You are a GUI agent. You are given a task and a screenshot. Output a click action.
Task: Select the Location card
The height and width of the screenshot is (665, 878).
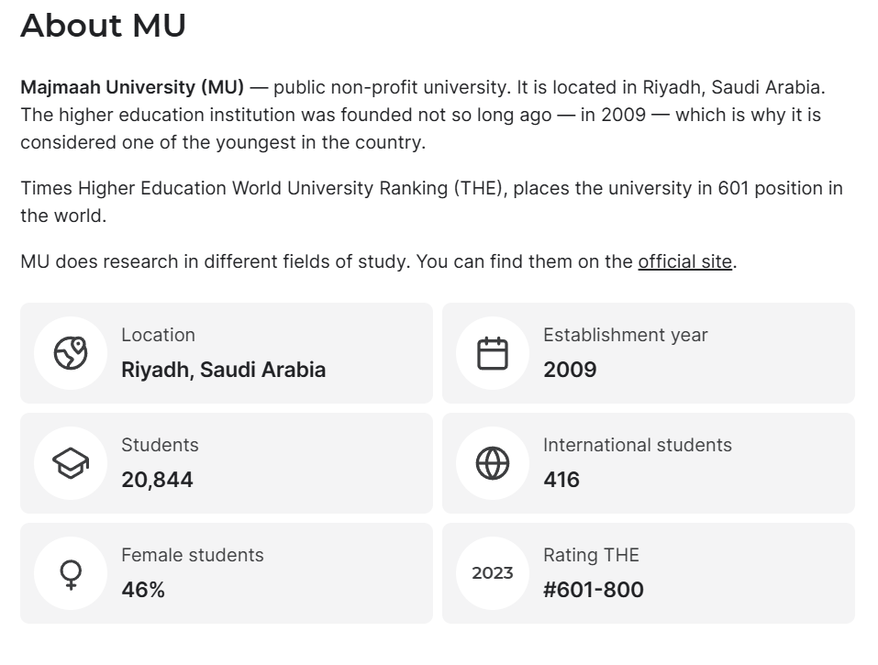coord(227,353)
